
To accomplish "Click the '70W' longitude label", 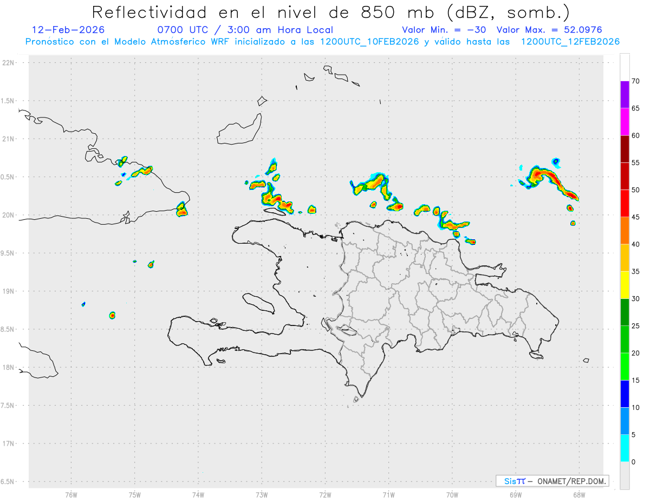I will click(x=452, y=494).
